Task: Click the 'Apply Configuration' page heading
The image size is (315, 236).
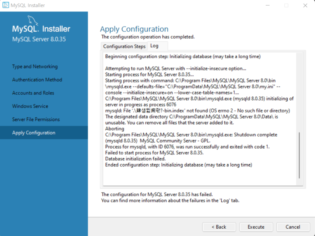Action: (x=134, y=29)
